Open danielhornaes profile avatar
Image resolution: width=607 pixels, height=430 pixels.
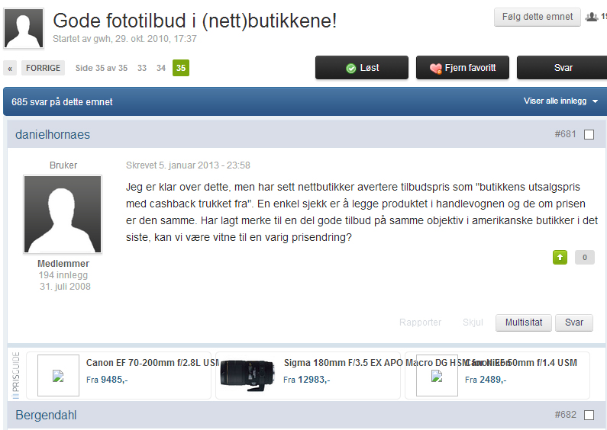63,214
